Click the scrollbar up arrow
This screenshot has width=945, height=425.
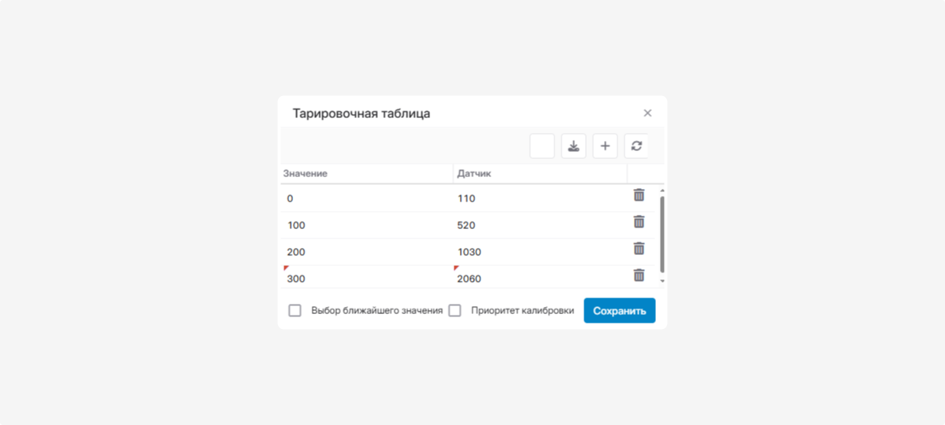click(661, 190)
